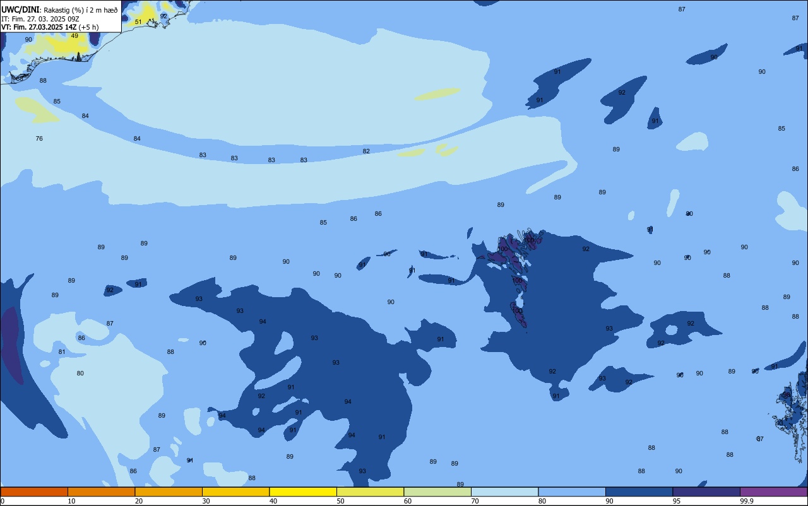Click the legend tick label '99.9'
Image resolution: width=808 pixels, height=506 pixels.
click(x=747, y=501)
